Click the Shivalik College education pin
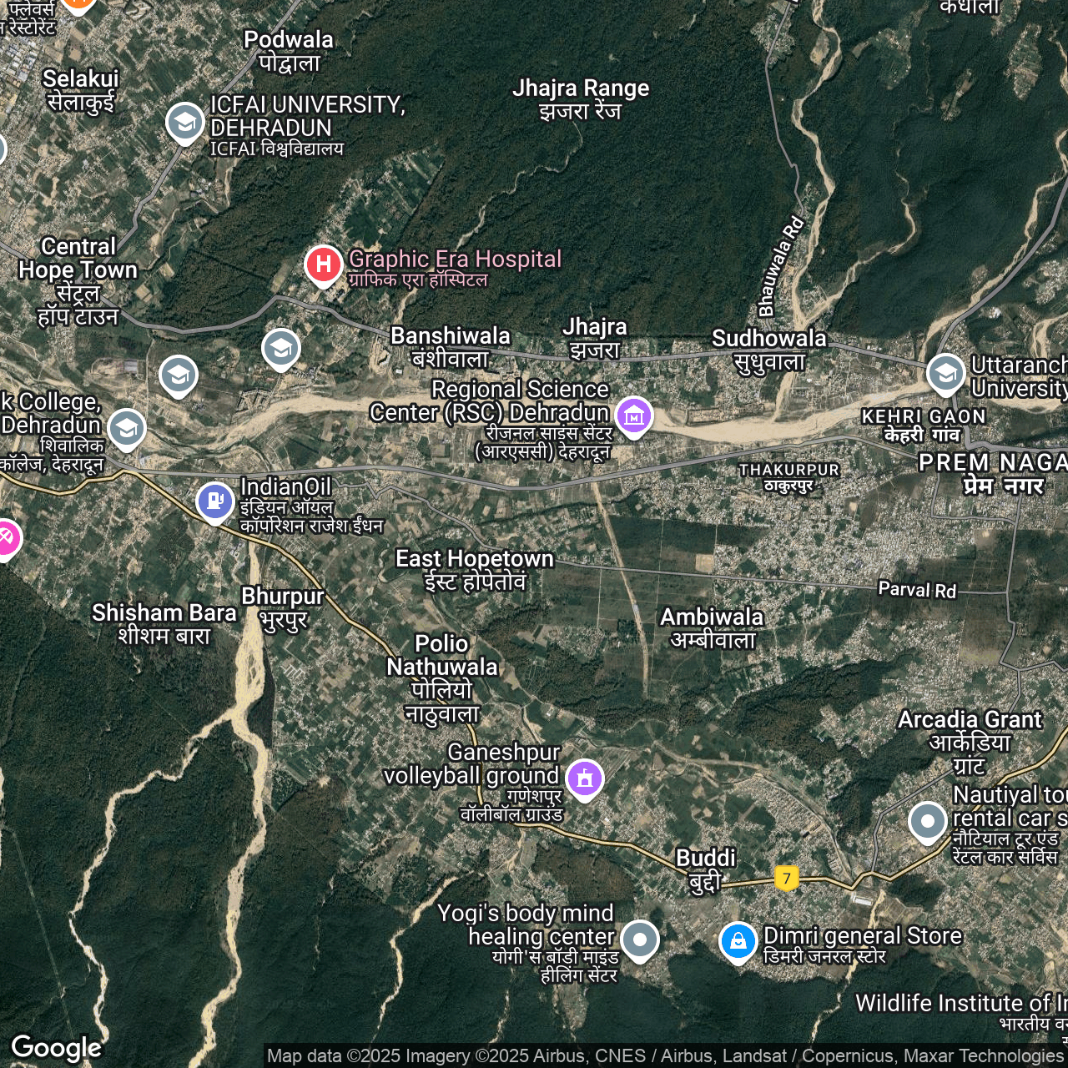 [127, 429]
